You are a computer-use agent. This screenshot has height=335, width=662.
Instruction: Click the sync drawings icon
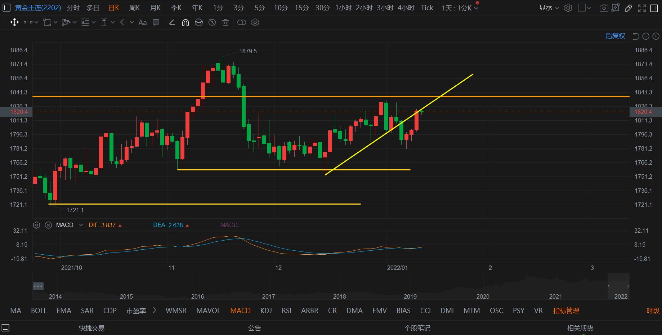(x=199, y=23)
